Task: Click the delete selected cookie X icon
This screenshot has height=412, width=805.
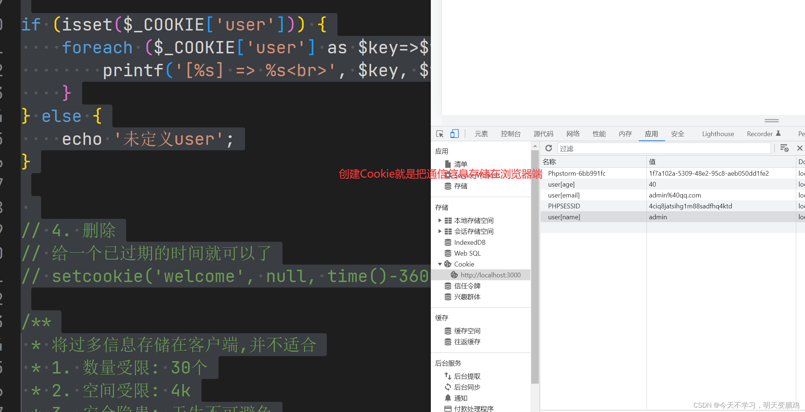Action: [800, 148]
